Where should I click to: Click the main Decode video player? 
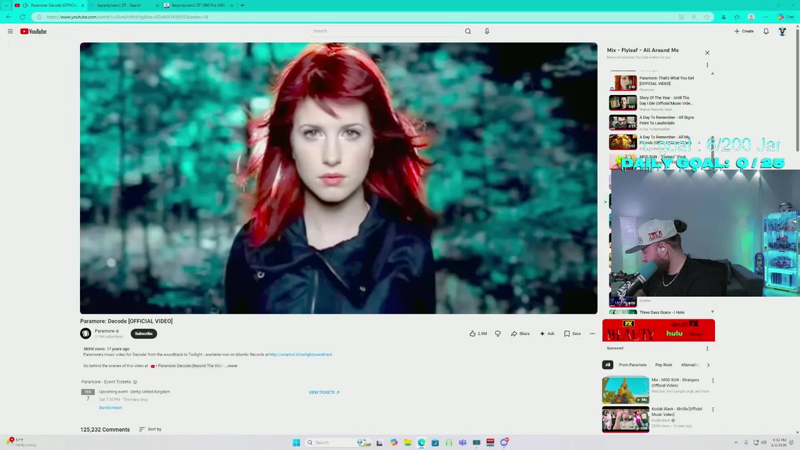338,178
